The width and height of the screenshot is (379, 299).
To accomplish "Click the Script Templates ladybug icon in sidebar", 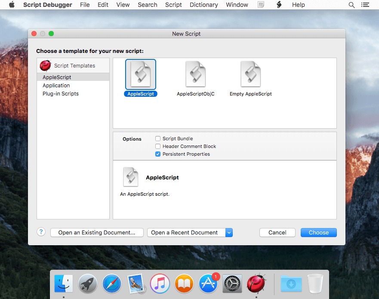I will point(45,65).
